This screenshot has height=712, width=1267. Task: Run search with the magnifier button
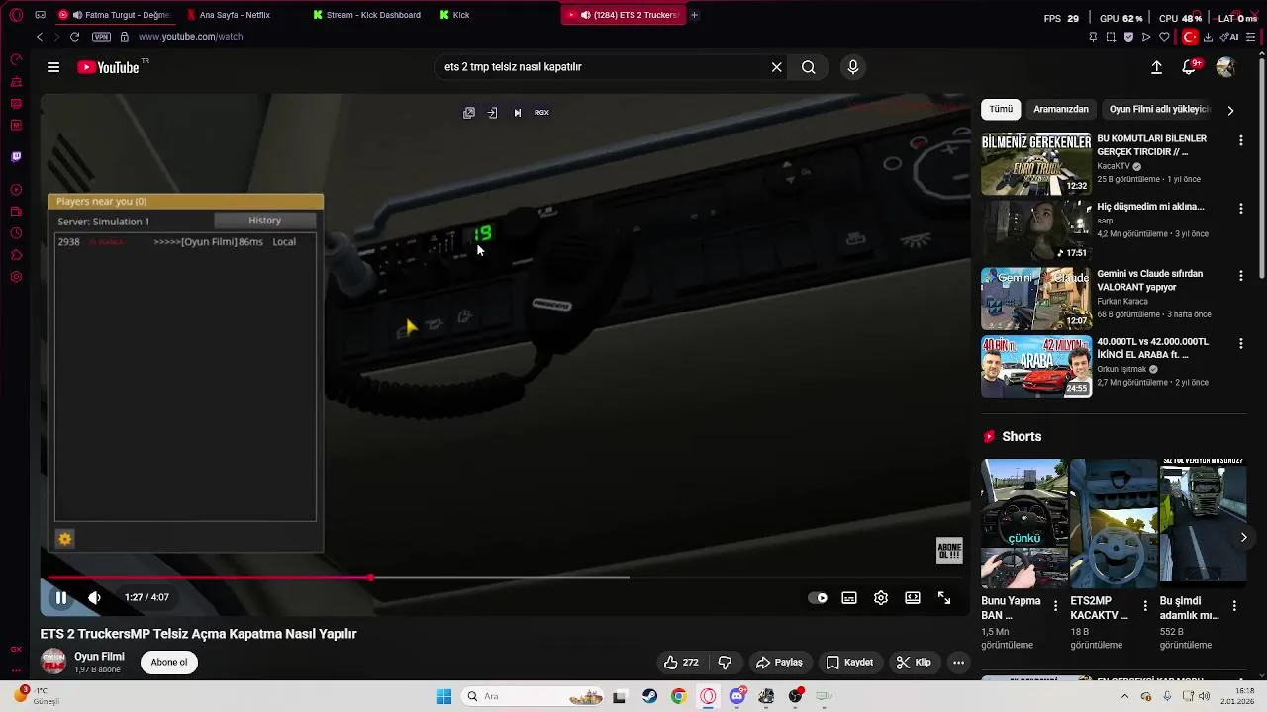(809, 67)
